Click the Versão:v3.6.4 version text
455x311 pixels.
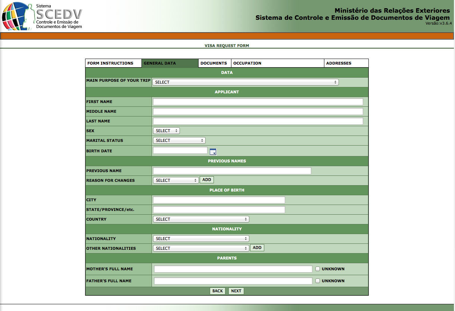439,23
